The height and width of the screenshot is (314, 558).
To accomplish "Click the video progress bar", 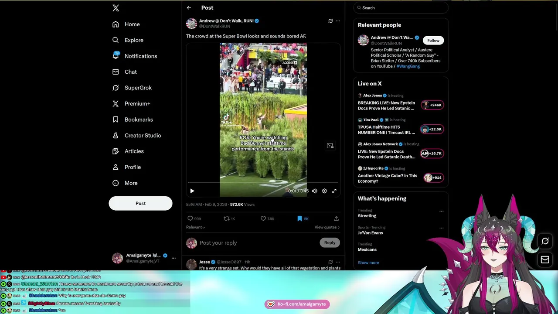I will 263,183.
